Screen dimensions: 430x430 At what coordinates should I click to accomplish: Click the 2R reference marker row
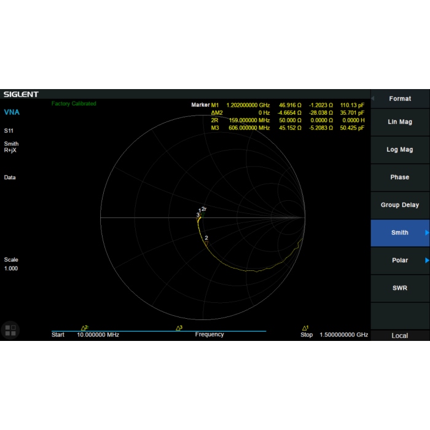tap(287, 120)
